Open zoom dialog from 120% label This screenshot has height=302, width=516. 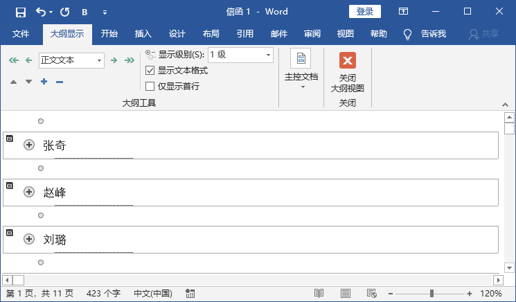[491, 294]
